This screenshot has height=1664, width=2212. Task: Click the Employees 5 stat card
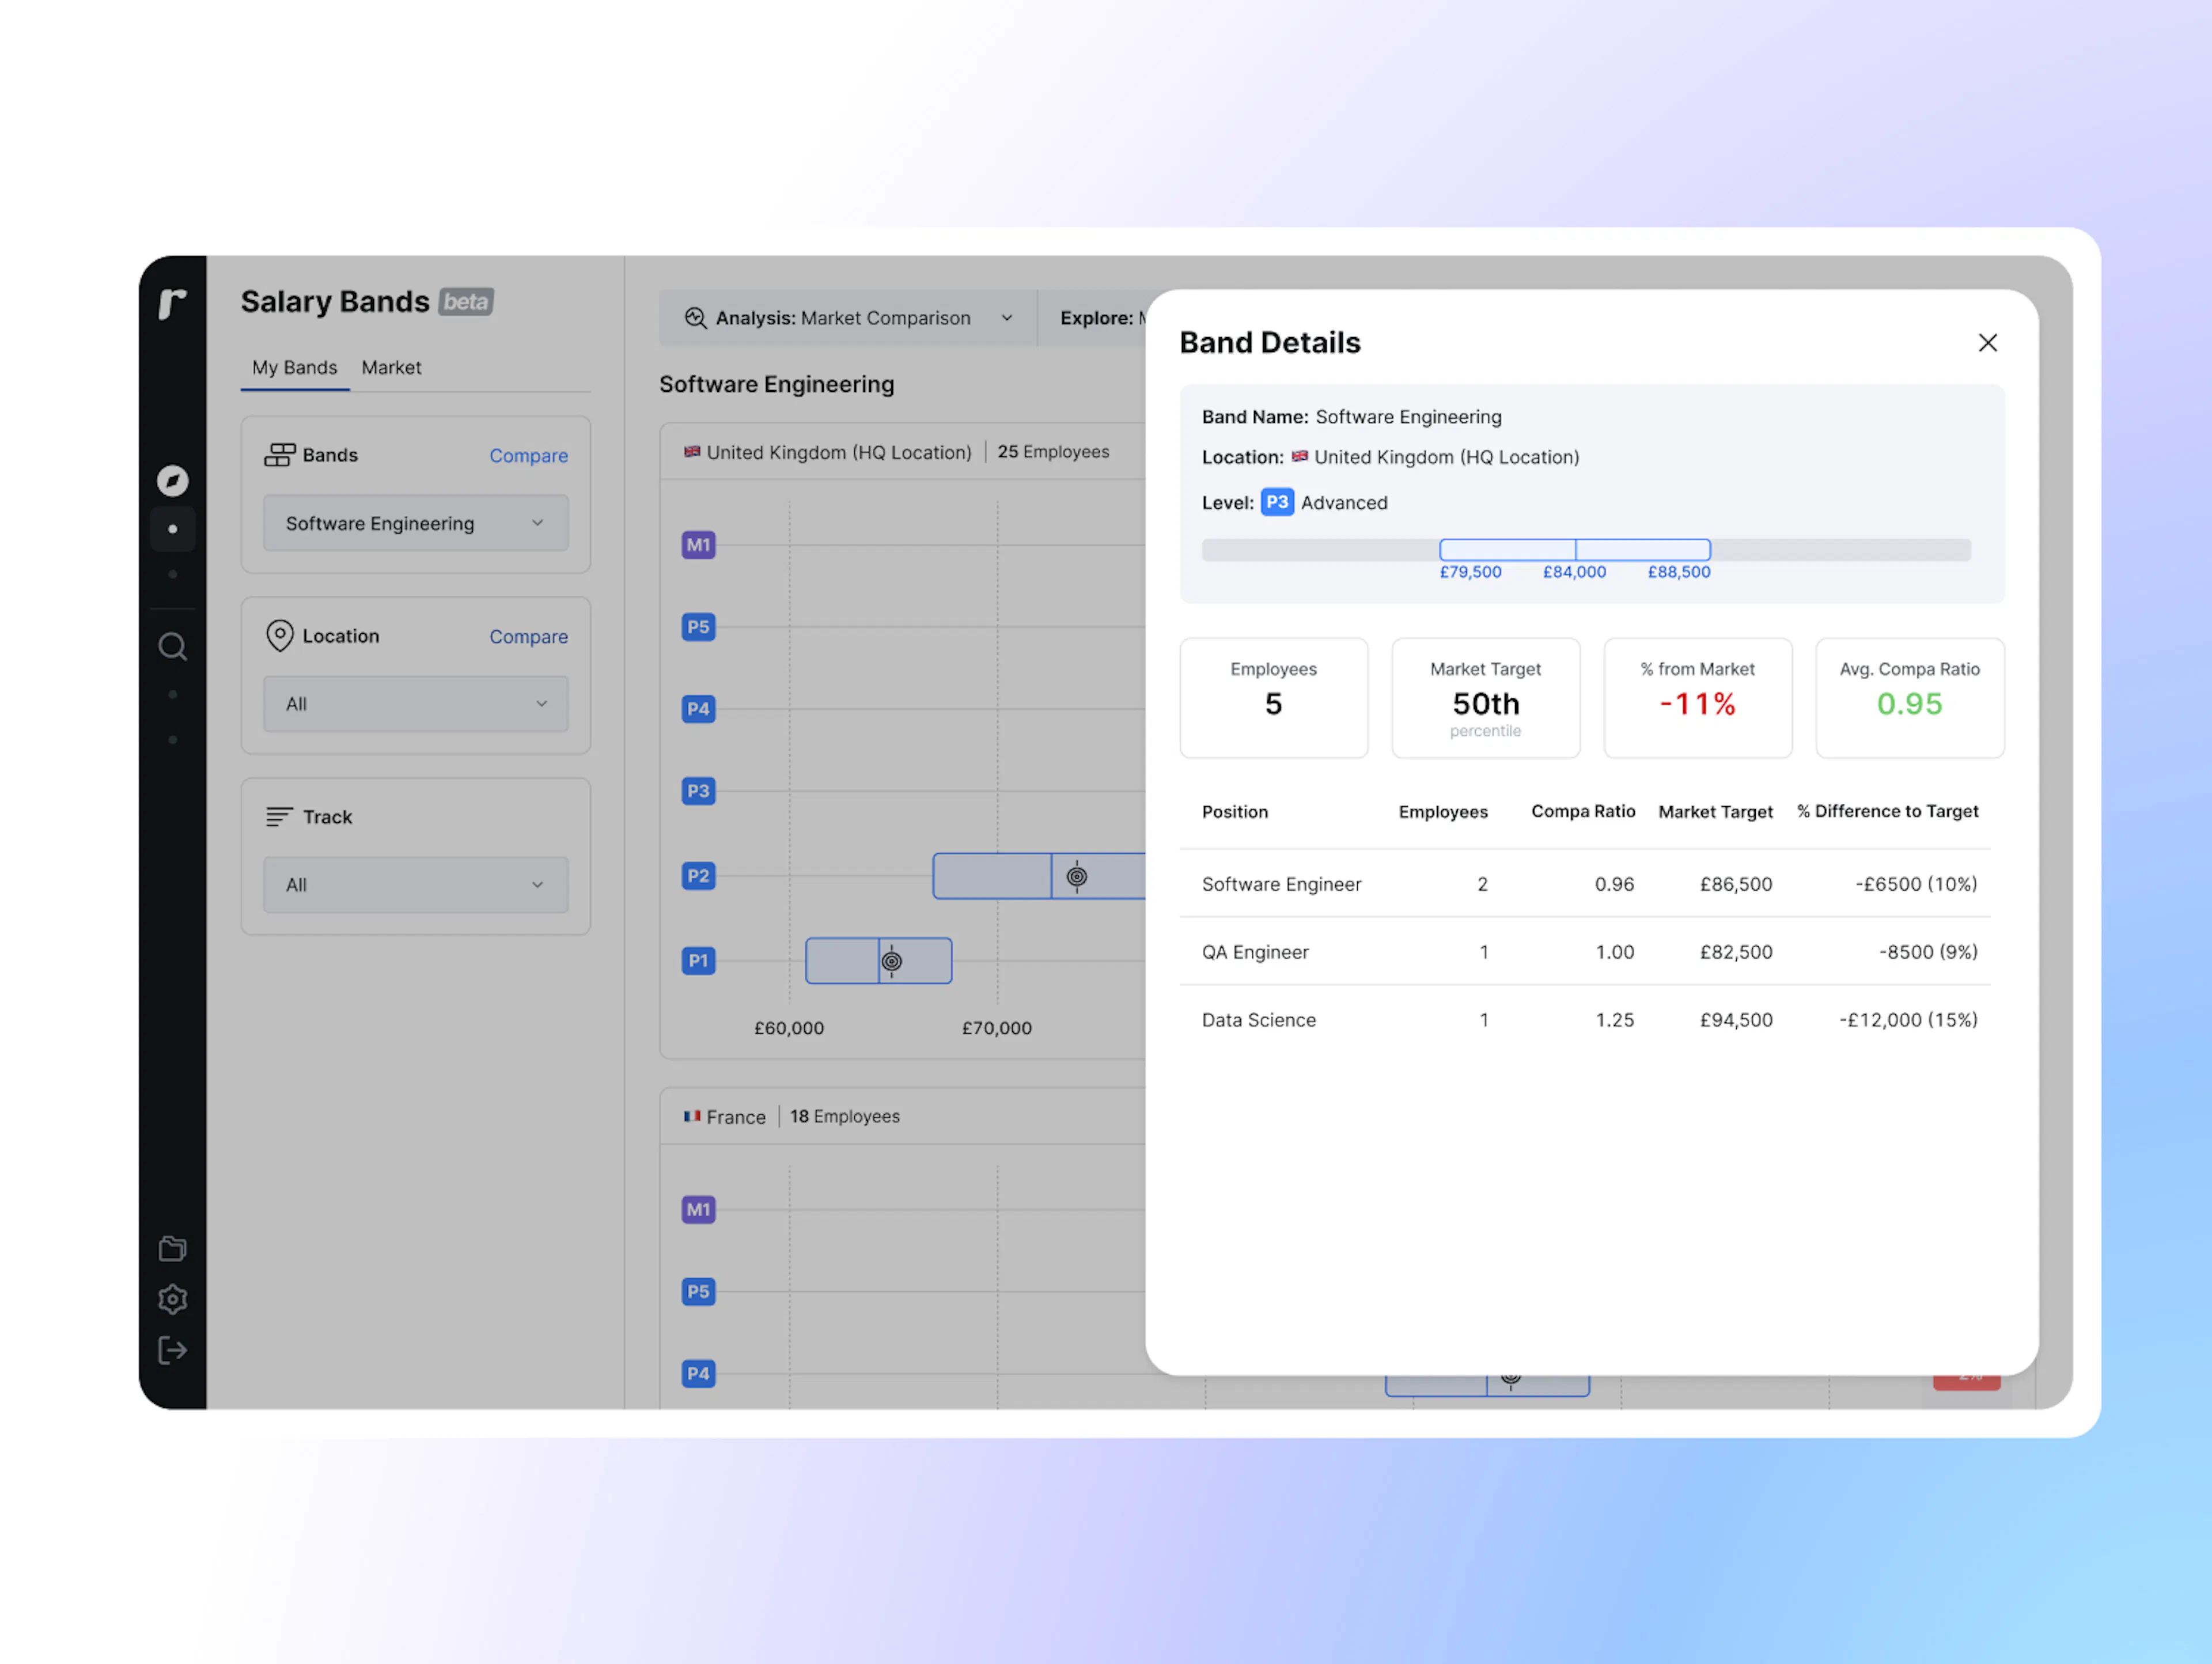click(1273, 698)
